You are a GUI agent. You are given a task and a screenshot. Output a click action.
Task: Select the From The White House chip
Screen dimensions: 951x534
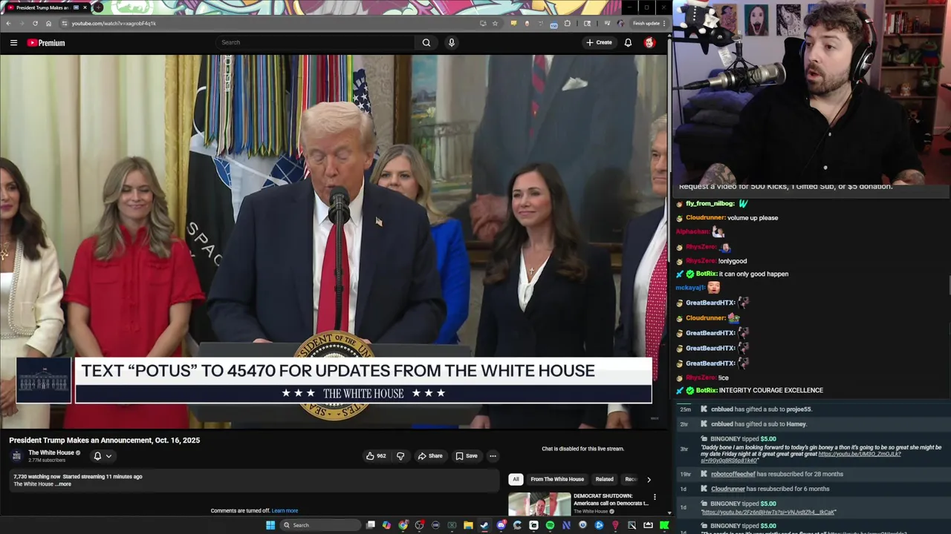[557, 479]
